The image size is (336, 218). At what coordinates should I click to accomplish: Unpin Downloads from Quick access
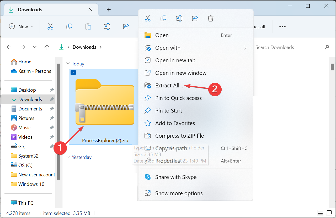[52, 99]
